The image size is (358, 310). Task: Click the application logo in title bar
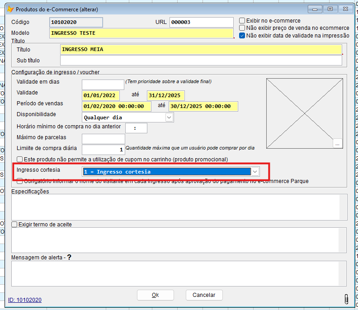click(x=10, y=9)
